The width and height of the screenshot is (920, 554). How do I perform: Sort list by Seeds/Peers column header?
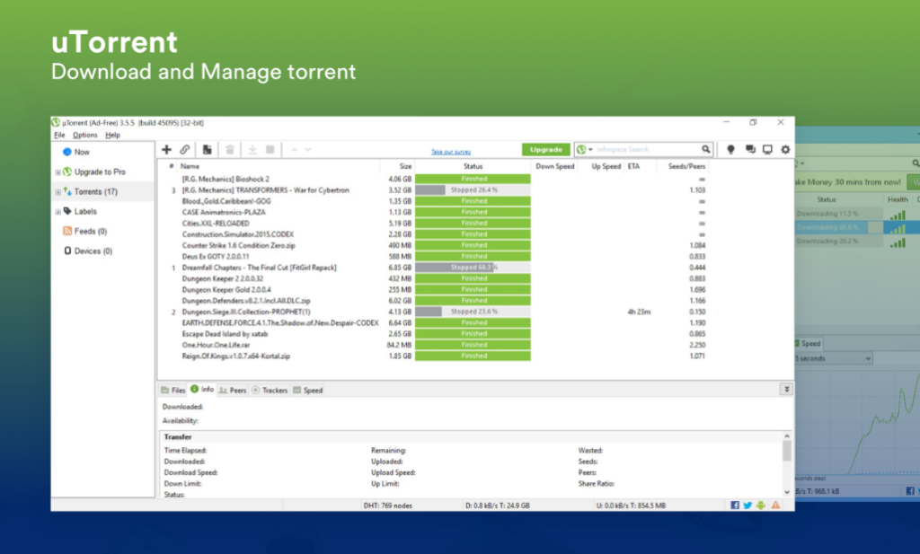click(686, 166)
